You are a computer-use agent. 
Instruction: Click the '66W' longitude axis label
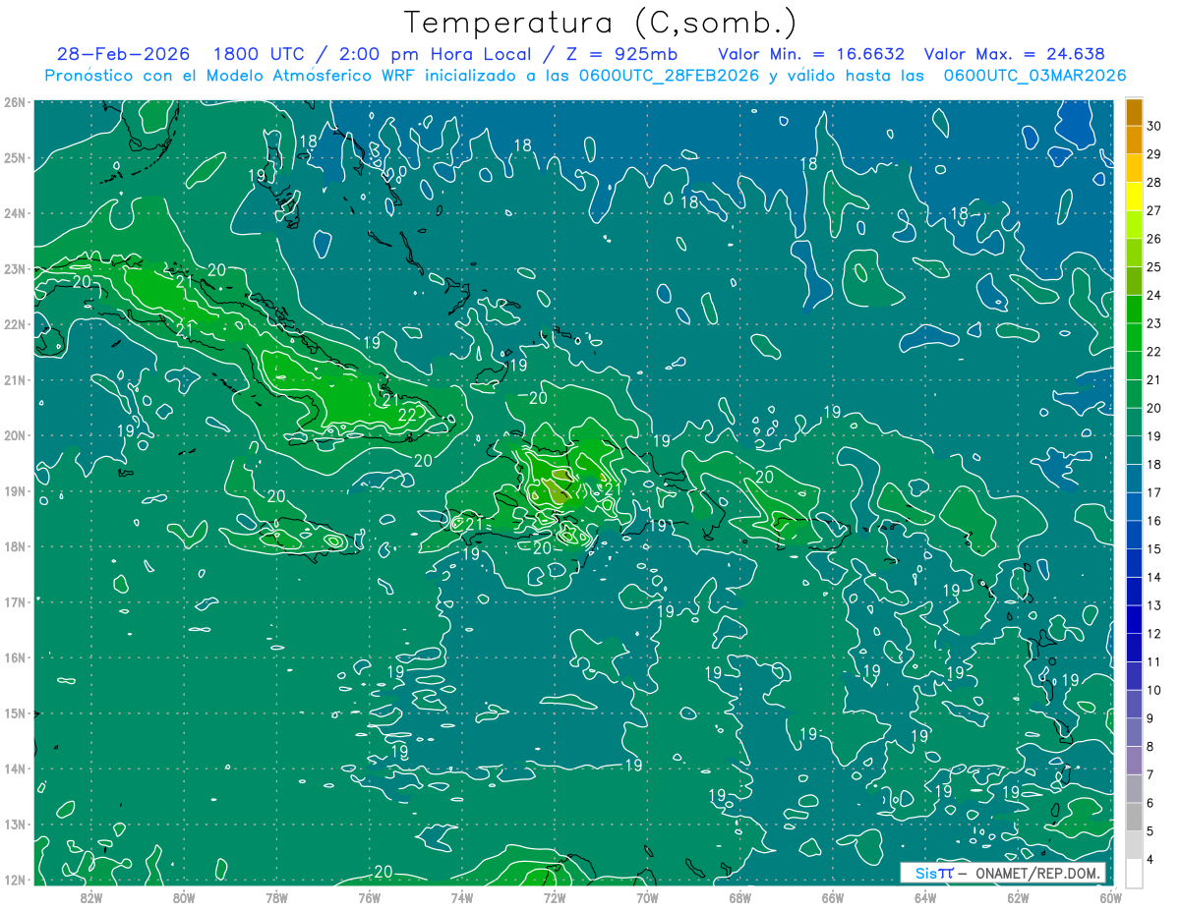(833, 897)
